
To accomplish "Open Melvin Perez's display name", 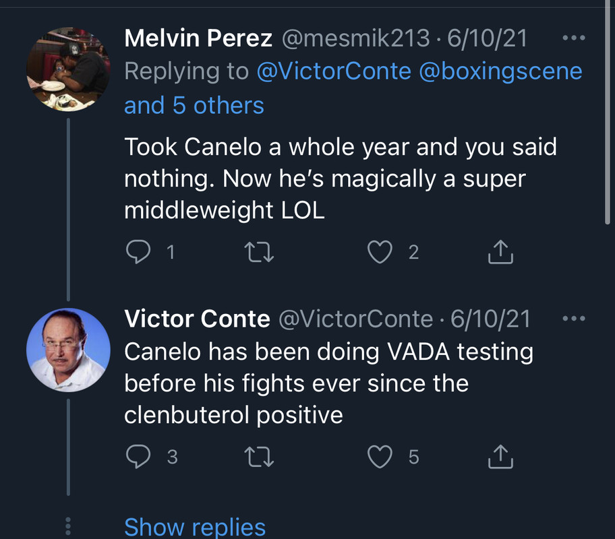I will point(198,38).
